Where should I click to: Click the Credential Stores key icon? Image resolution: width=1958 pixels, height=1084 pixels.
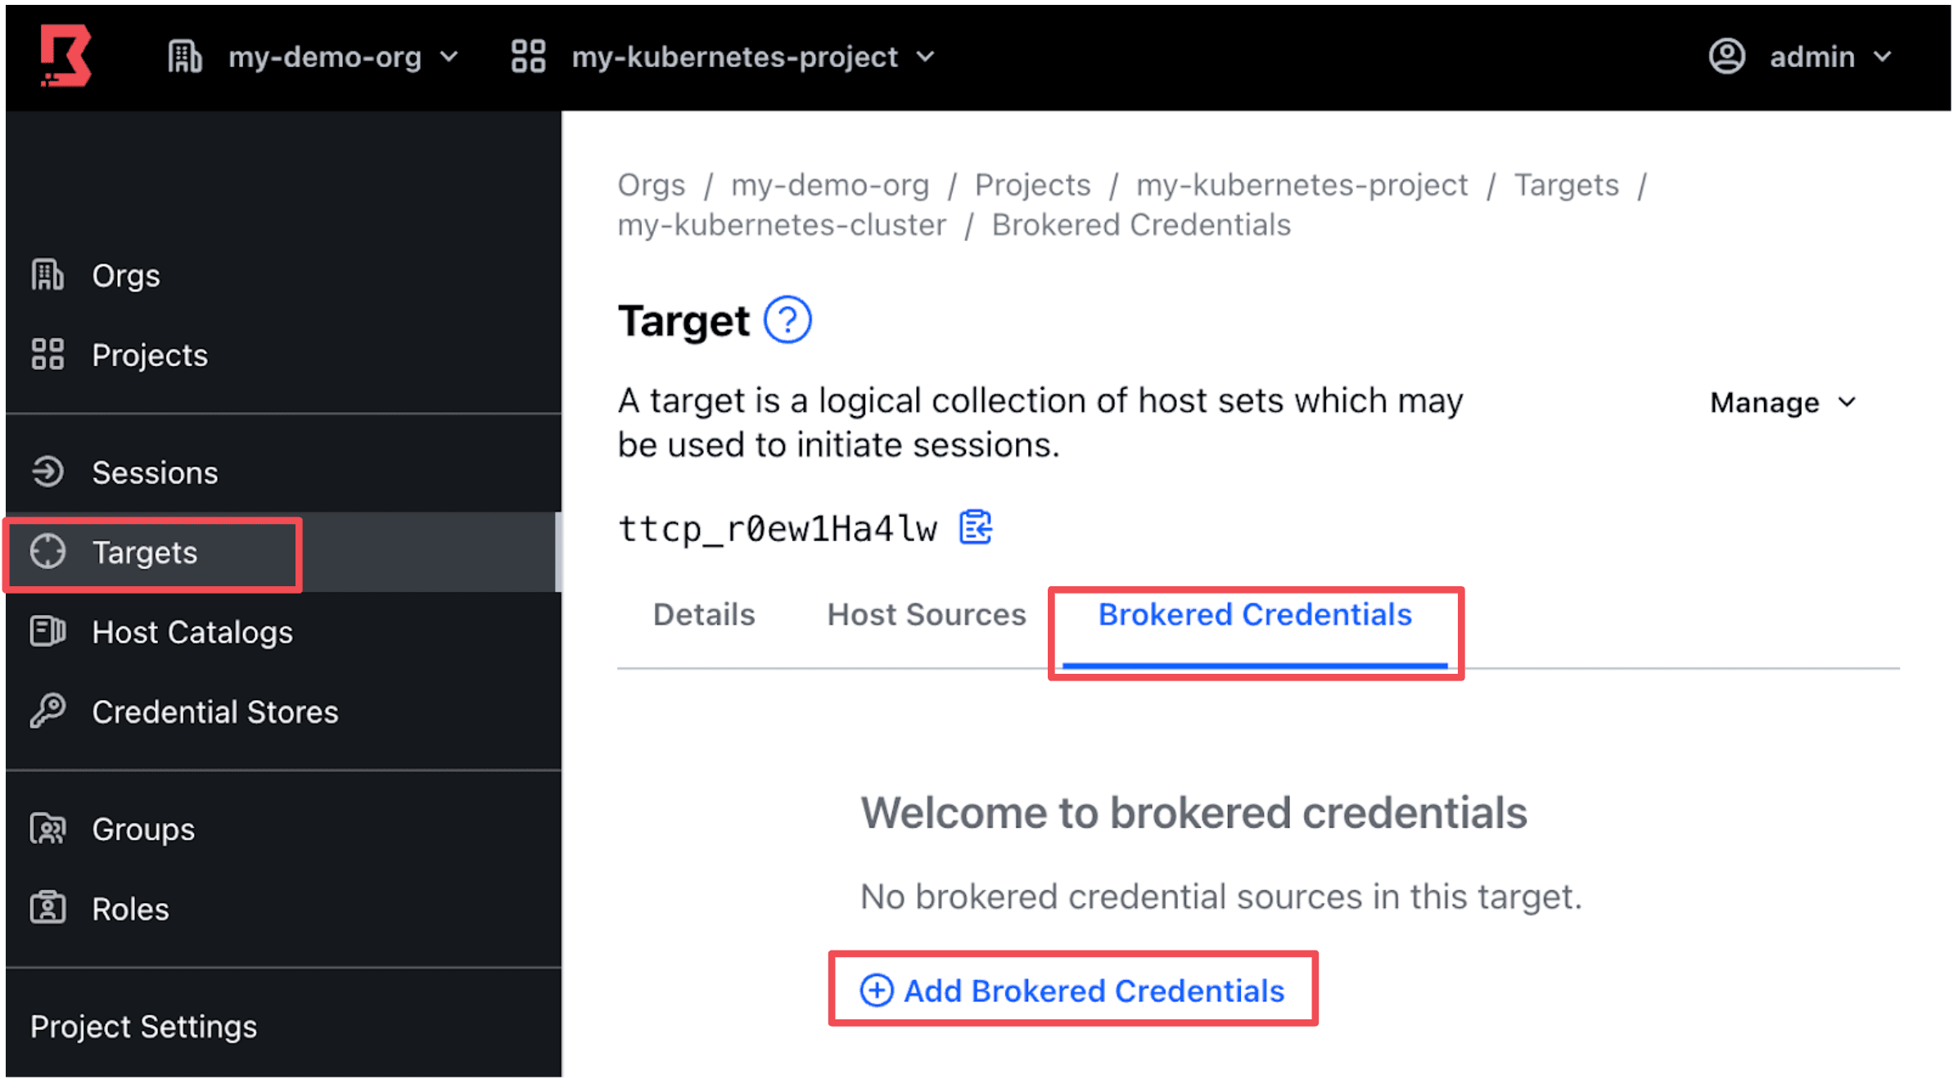[47, 711]
